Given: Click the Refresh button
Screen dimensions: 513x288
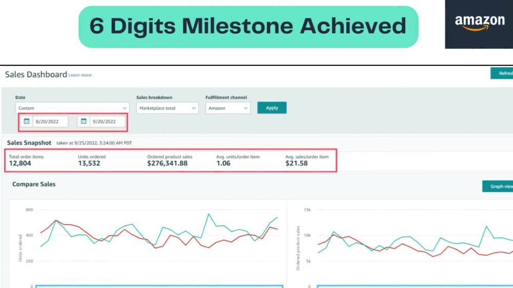Looking at the screenshot, I should point(502,73).
